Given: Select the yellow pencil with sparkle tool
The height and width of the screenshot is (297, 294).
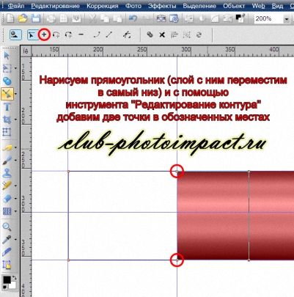Looking at the screenshot, I should coord(7,186).
